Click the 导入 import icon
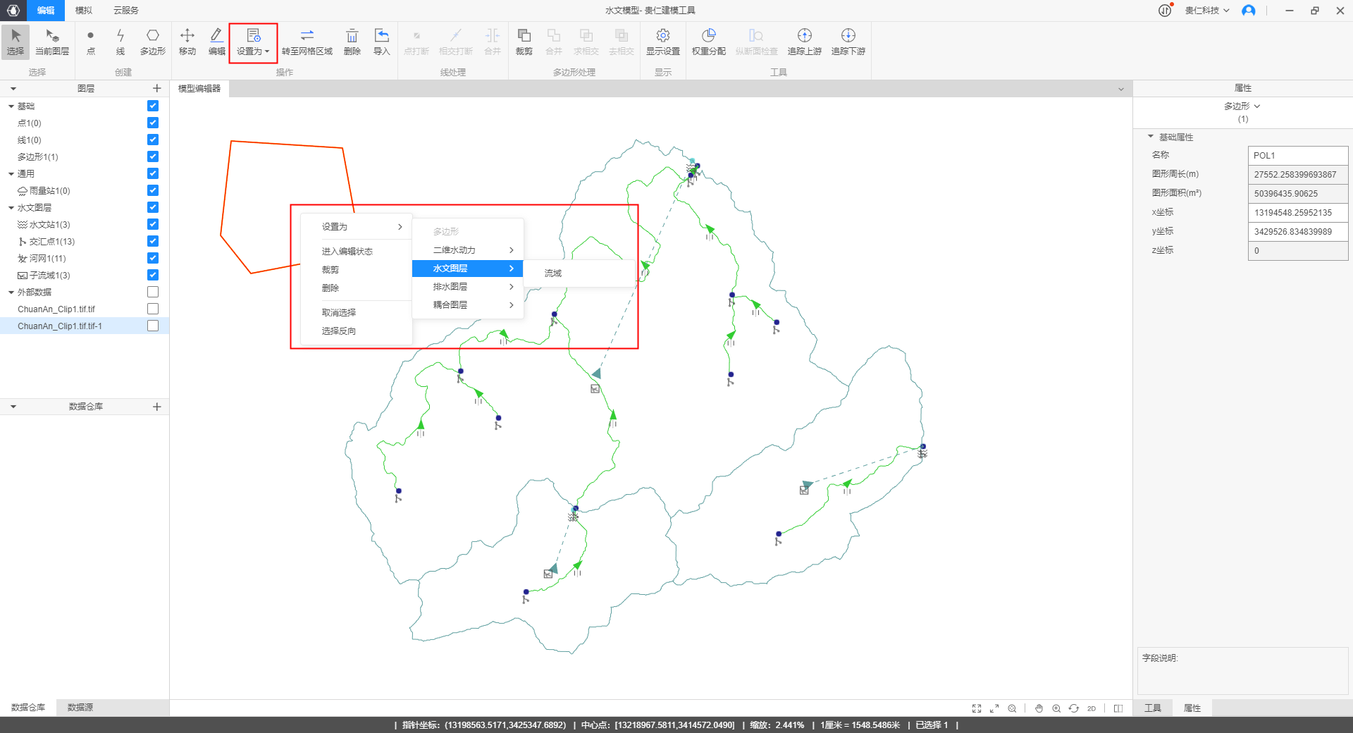Viewport: 1353px width, 733px height. tap(381, 42)
